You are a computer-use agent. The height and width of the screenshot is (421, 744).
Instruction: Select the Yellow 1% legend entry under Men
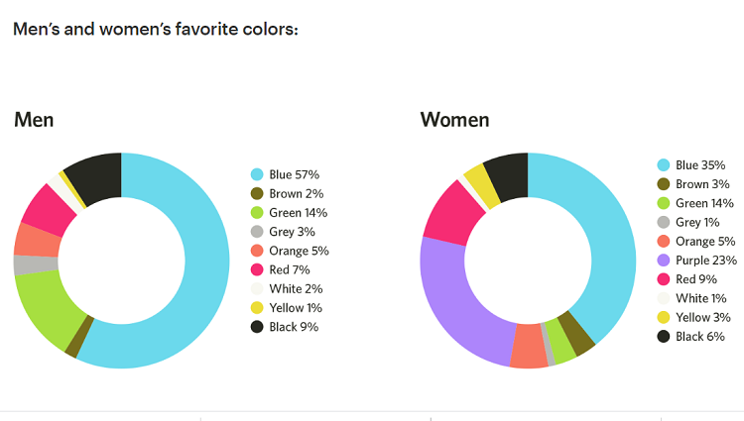click(x=286, y=308)
